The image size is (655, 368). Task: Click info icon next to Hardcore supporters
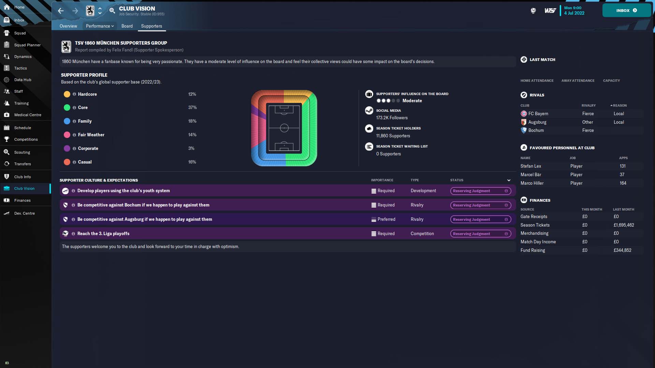point(74,94)
